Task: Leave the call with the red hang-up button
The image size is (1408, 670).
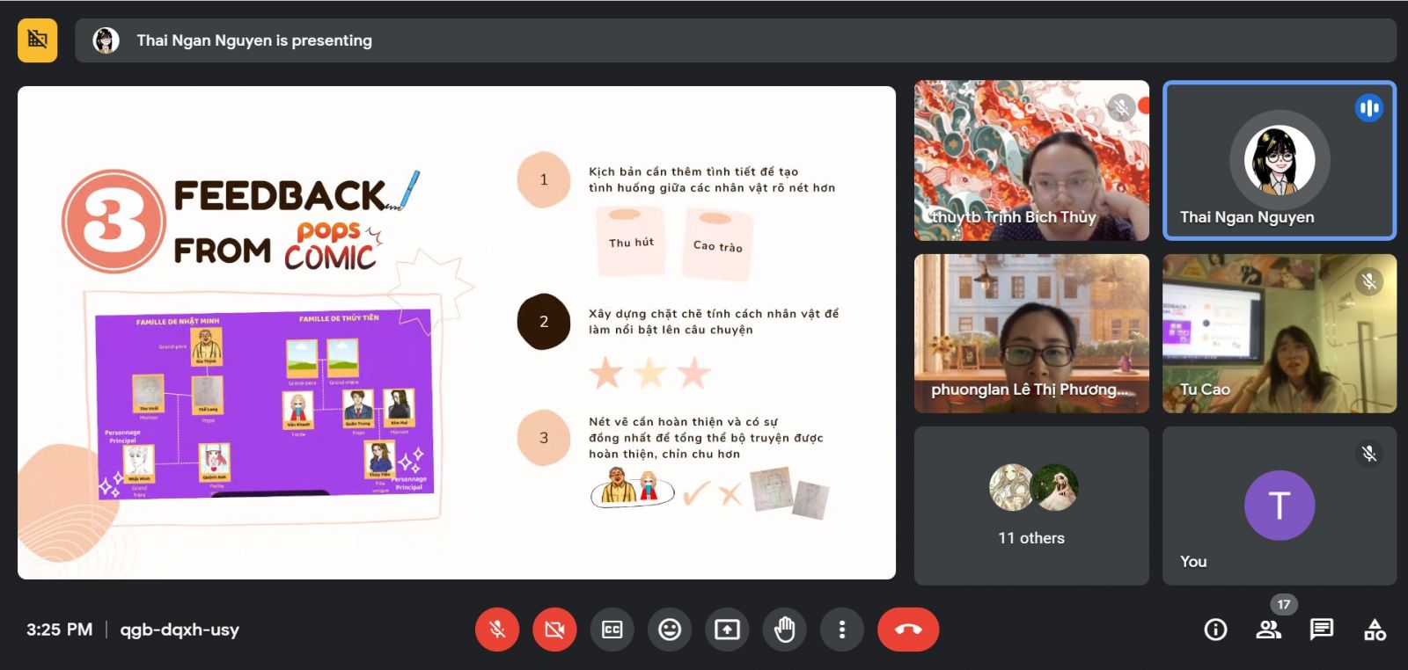Action: (908, 630)
